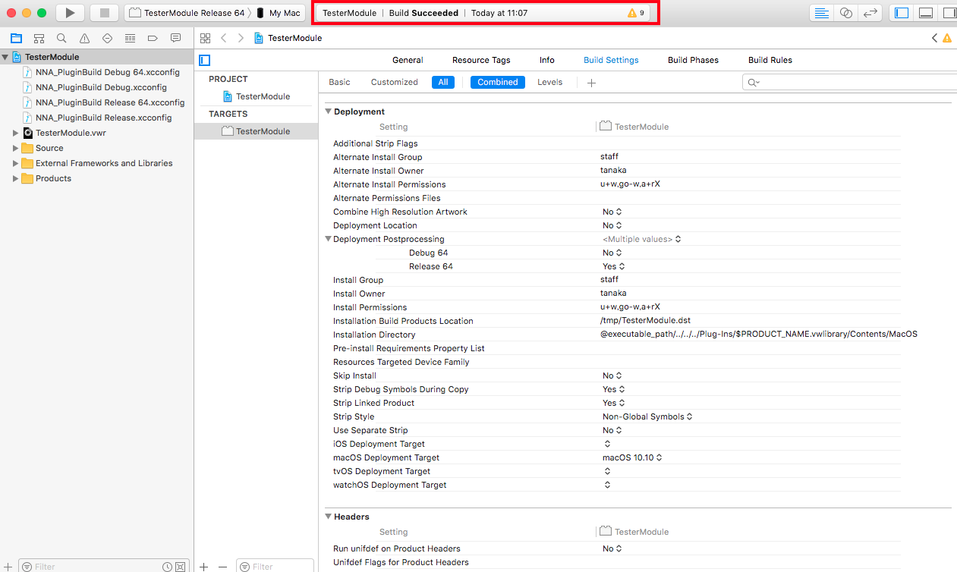
Task: Open the Info tab
Action: pyautogui.click(x=547, y=60)
